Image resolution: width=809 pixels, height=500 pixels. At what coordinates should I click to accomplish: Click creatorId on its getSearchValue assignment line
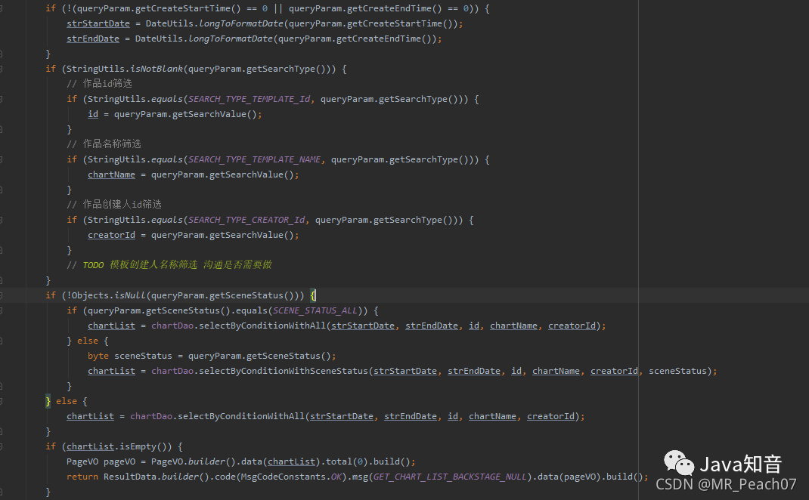tap(111, 235)
